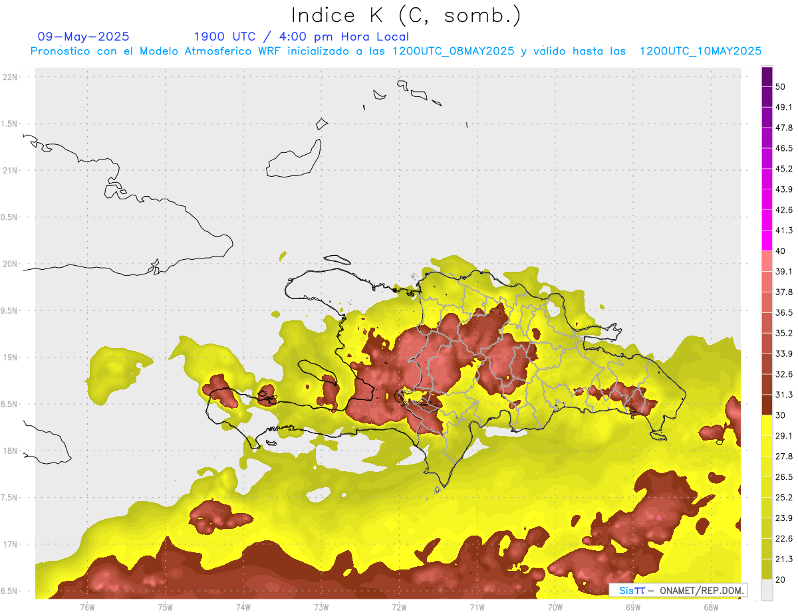Click the '73W' longitude label

[321, 607]
